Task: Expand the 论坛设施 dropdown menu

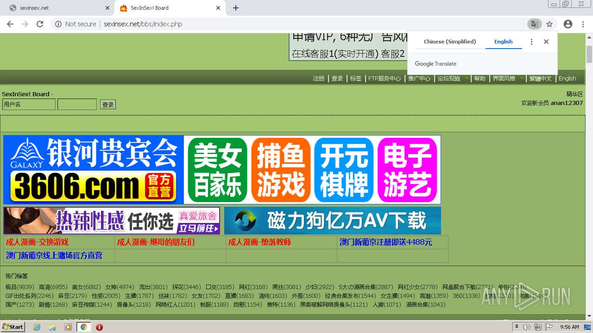Action: (453, 79)
